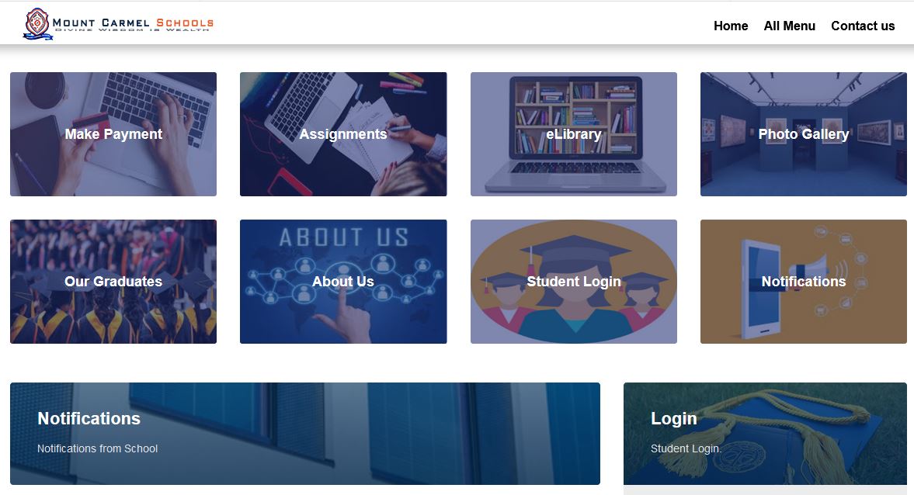The image size is (914, 495).
Task: Open the Assignments tile
Action: pyautogui.click(x=343, y=134)
